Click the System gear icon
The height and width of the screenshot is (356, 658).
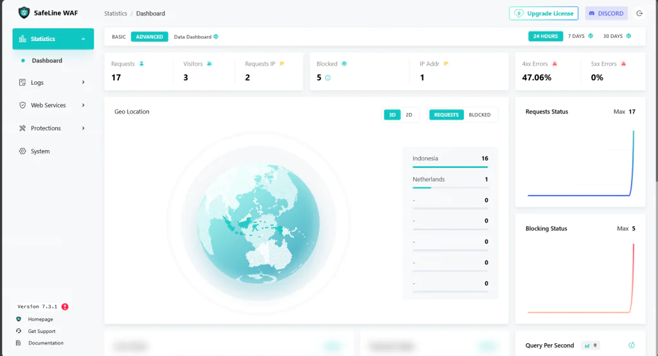coord(22,151)
